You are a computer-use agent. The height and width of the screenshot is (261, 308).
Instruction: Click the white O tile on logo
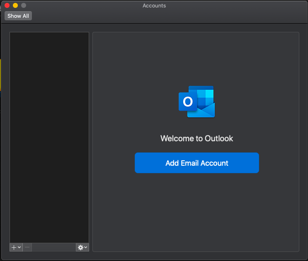pos(188,101)
